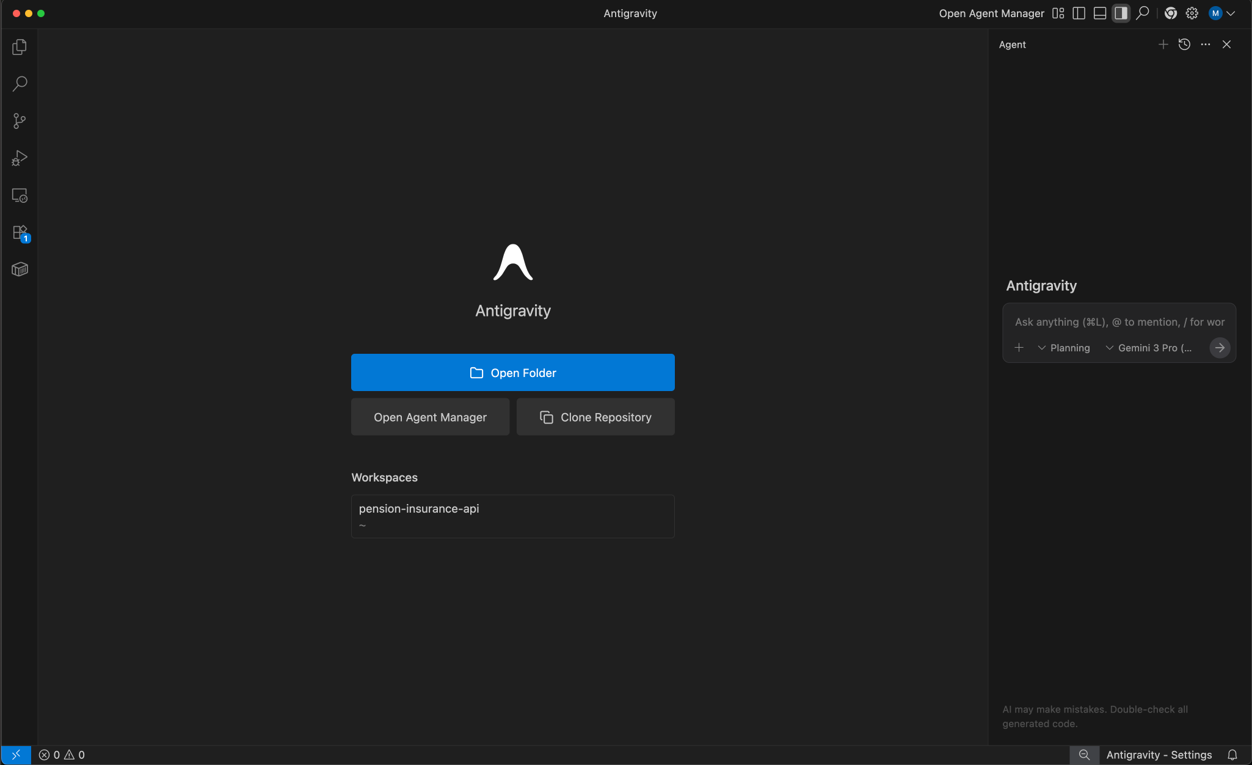The width and height of the screenshot is (1252, 765).
Task: Open the Explorer view in the activity bar
Action: 20,47
